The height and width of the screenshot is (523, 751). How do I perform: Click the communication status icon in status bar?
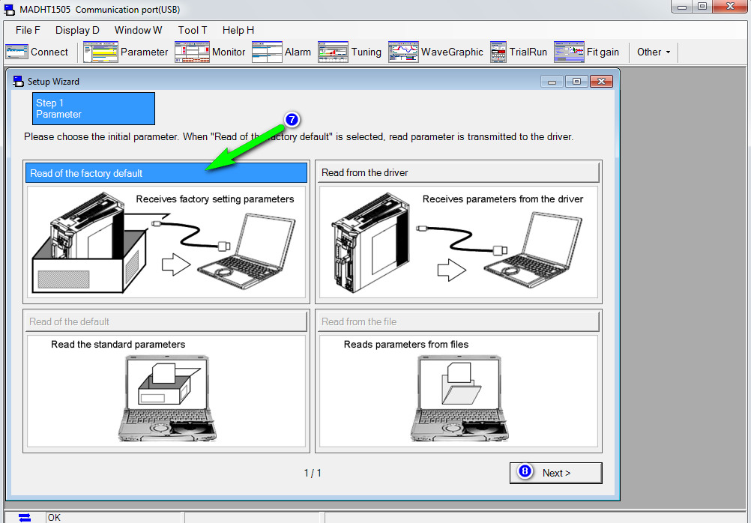[25, 517]
